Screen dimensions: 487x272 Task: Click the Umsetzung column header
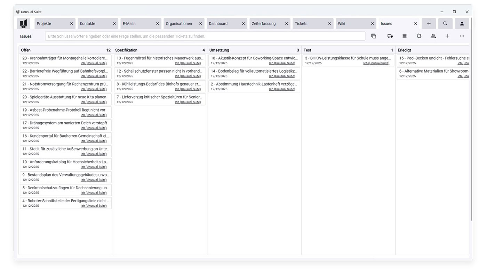click(219, 50)
